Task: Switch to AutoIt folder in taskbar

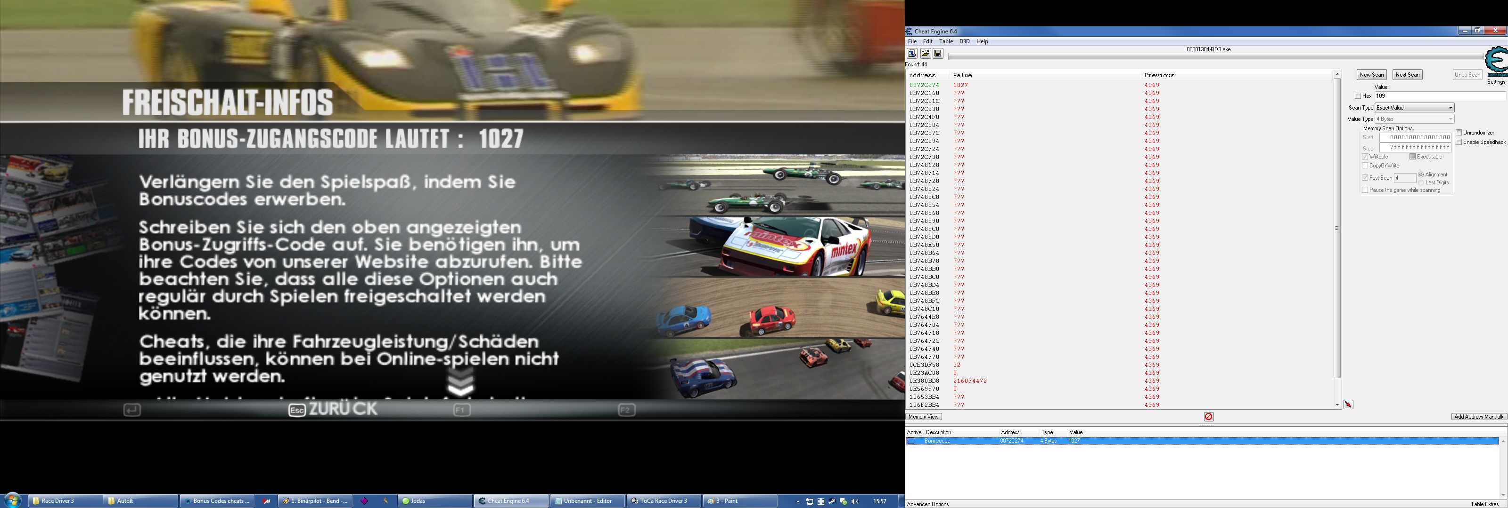Action: 140,501
